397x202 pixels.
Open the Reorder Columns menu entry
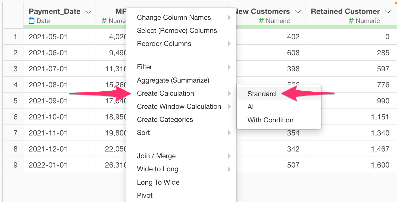tap(164, 44)
